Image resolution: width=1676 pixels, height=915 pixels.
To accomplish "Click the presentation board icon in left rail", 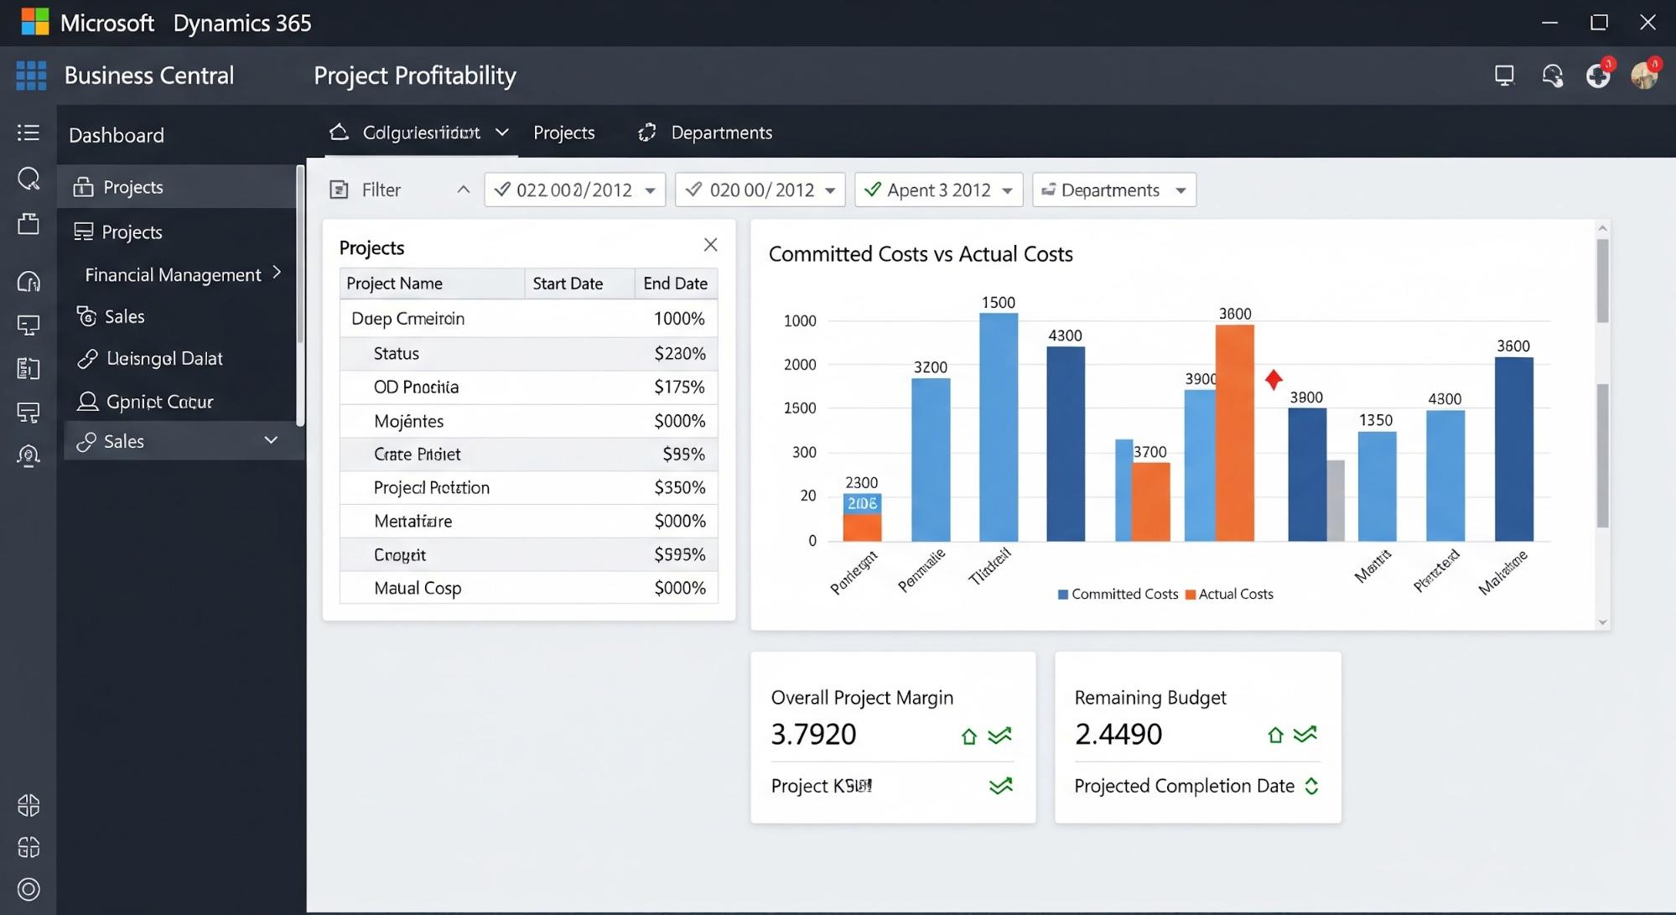I will coord(29,325).
